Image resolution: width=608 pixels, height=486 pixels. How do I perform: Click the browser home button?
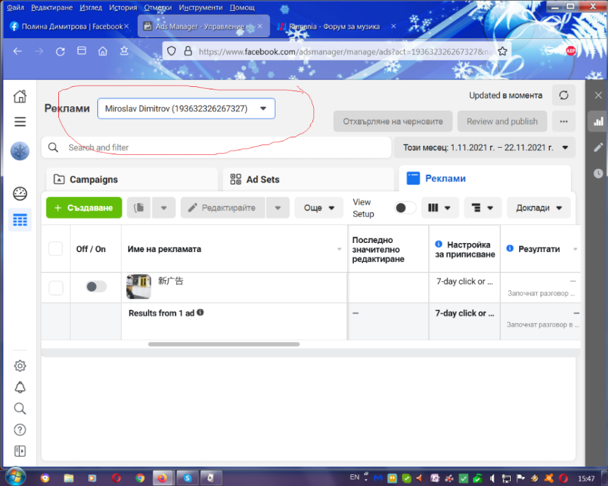point(103,51)
